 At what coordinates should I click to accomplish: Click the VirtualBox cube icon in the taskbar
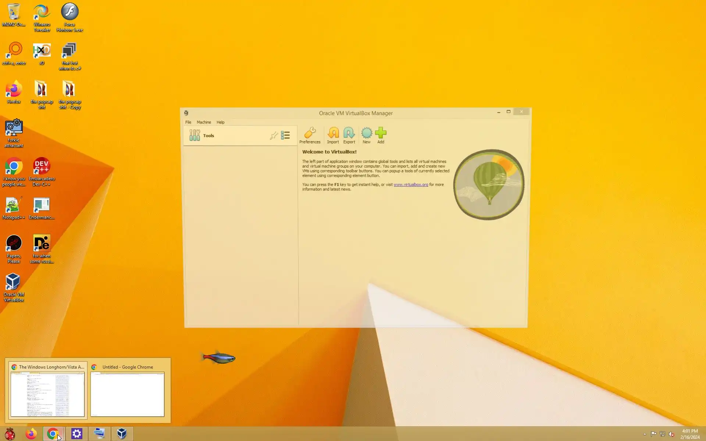(x=122, y=434)
